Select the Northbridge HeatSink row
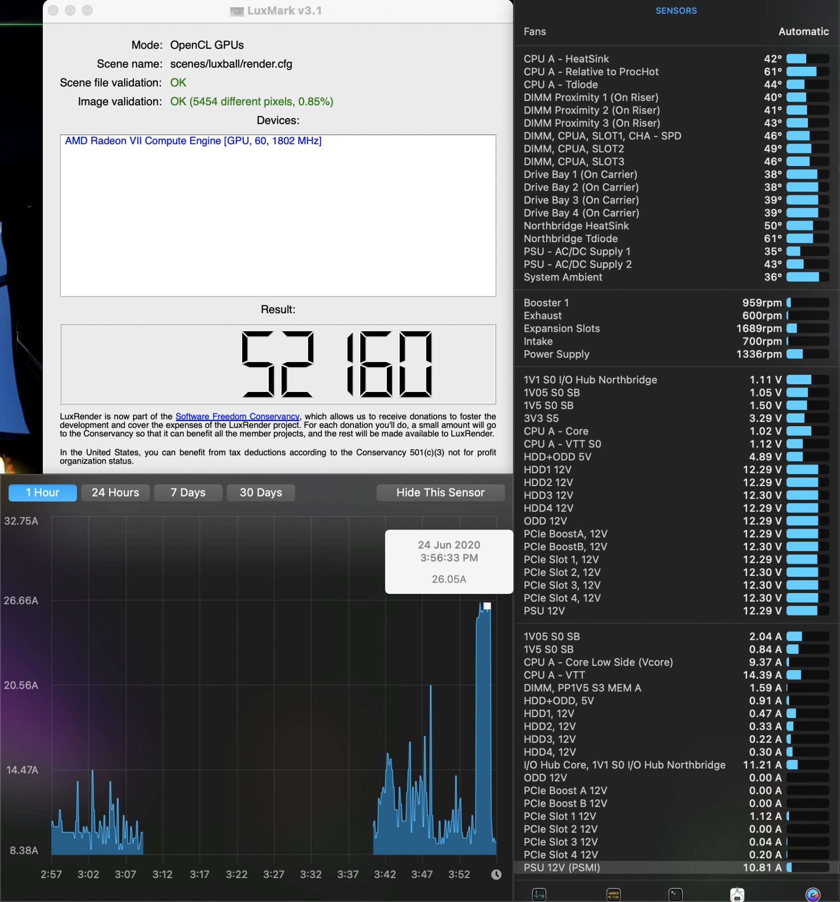840x902 pixels. pos(676,225)
